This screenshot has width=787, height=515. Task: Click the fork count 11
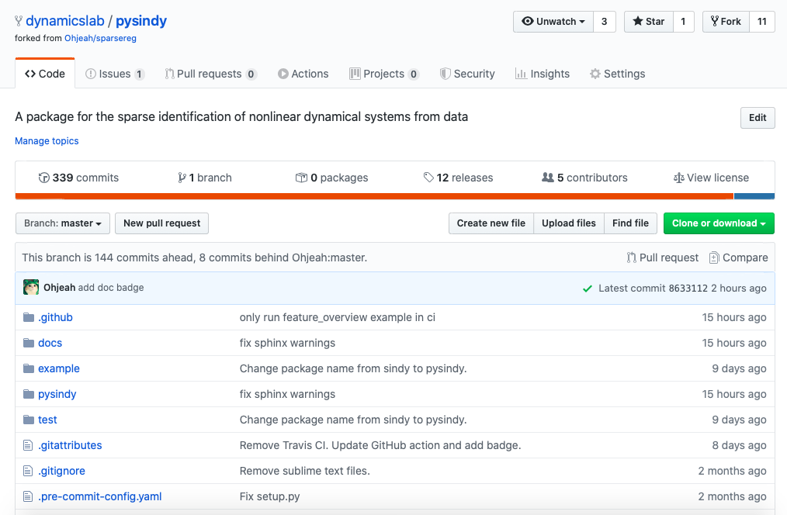click(762, 22)
